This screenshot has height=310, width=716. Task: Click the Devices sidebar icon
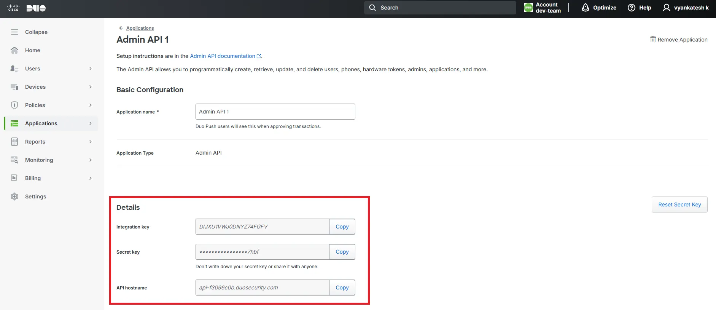14,87
